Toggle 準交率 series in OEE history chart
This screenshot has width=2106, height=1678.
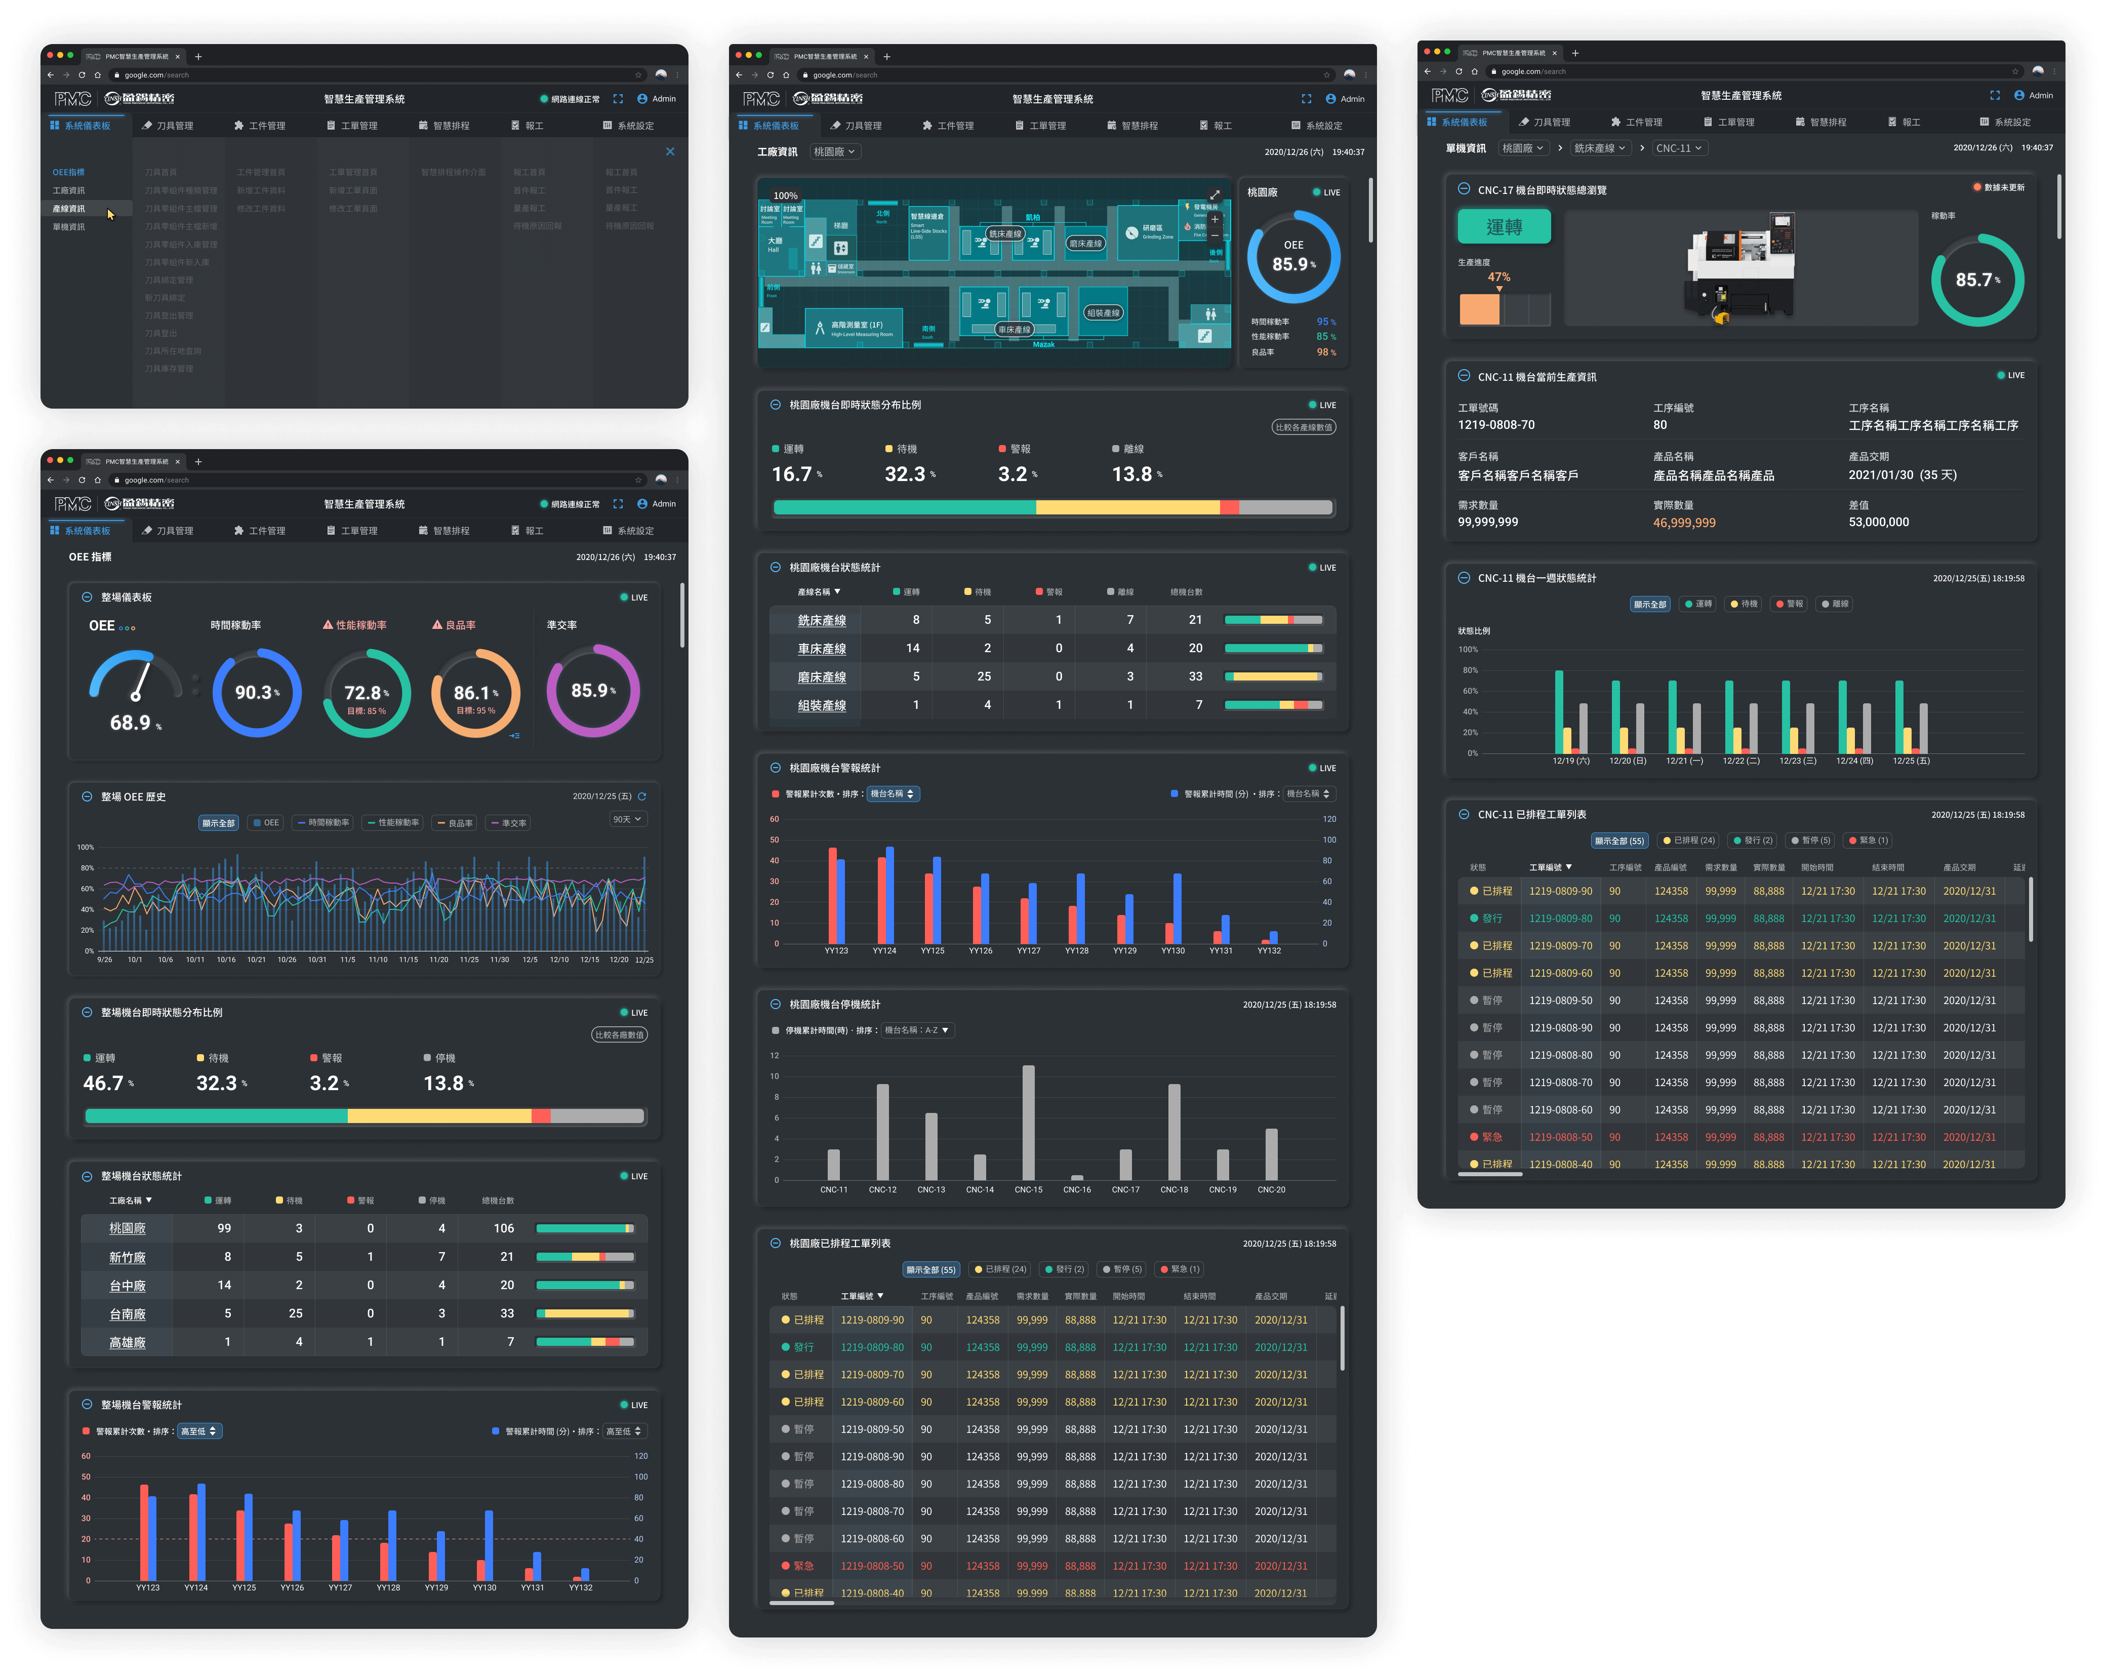click(508, 822)
